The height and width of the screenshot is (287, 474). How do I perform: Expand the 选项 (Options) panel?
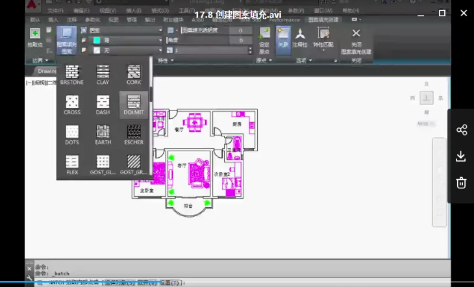pos(304,60)
